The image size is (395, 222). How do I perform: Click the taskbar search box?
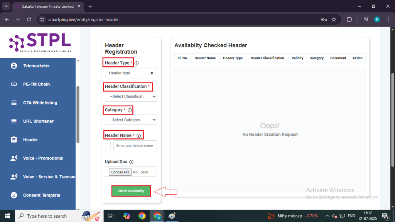[x=59, y=216]
